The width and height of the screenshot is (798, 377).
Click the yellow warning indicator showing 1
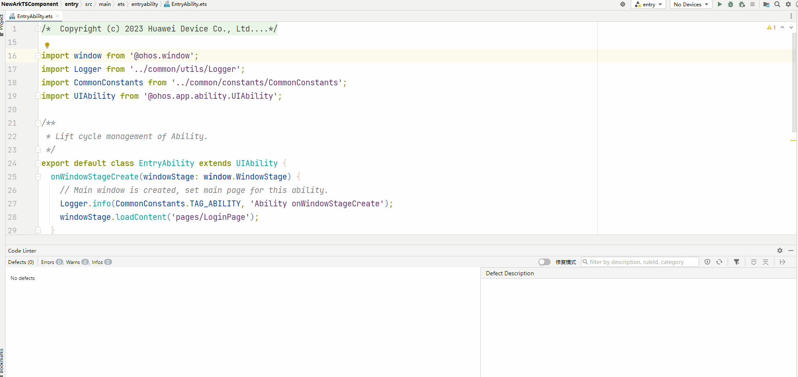click(x=771, y=27)
